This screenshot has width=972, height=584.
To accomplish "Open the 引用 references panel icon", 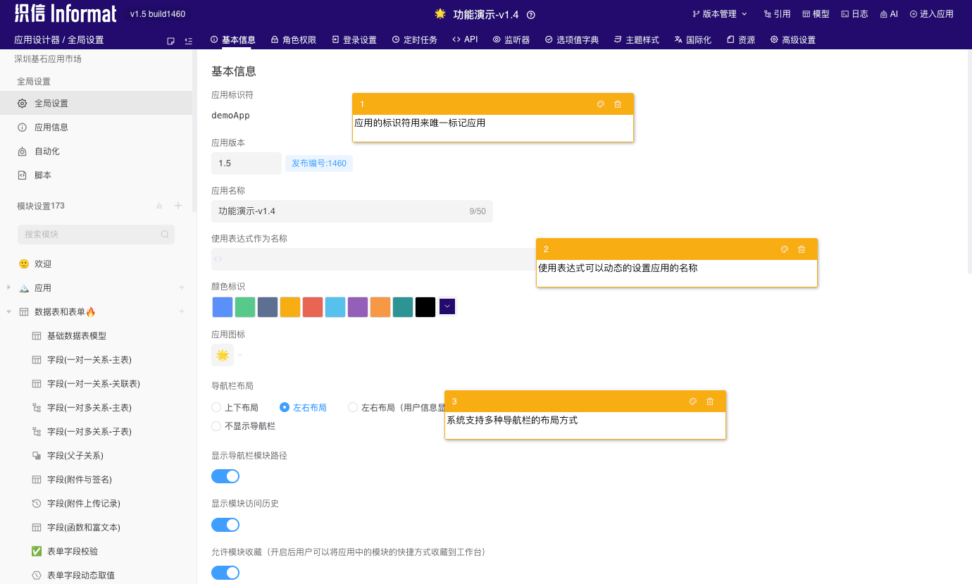I will [777, 13].
